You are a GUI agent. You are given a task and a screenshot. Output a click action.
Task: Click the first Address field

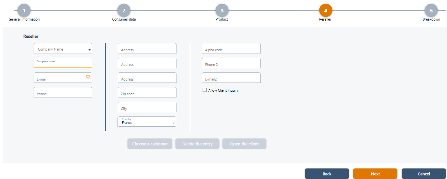pos(147,48)
